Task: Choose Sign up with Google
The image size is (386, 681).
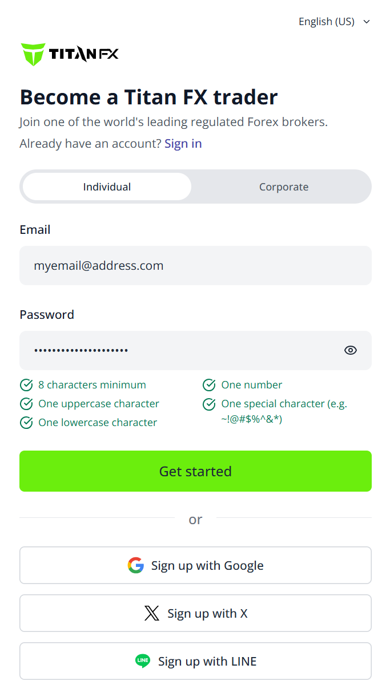Action: pos(196,565)
